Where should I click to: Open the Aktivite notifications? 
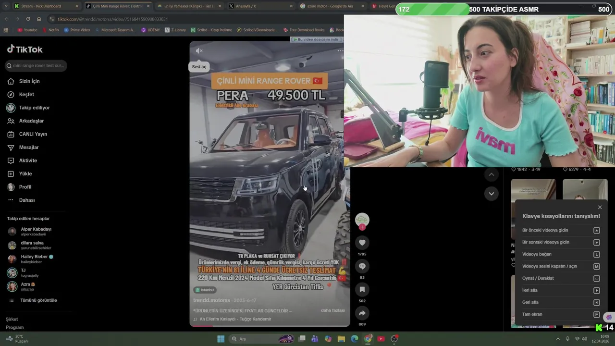(28, 161)
